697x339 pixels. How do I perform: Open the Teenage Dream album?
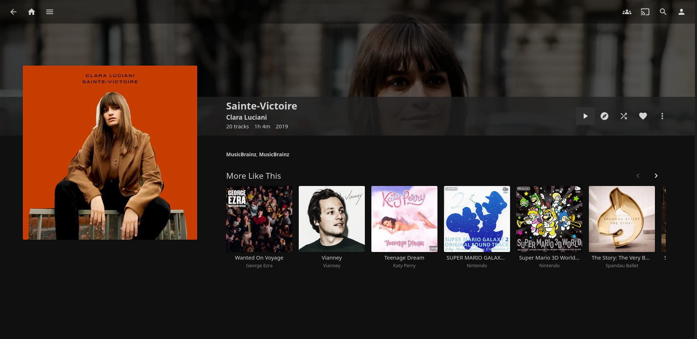point(404,219)
